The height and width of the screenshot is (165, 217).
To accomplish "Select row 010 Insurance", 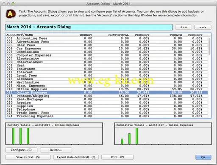I will tap(107, 69).
